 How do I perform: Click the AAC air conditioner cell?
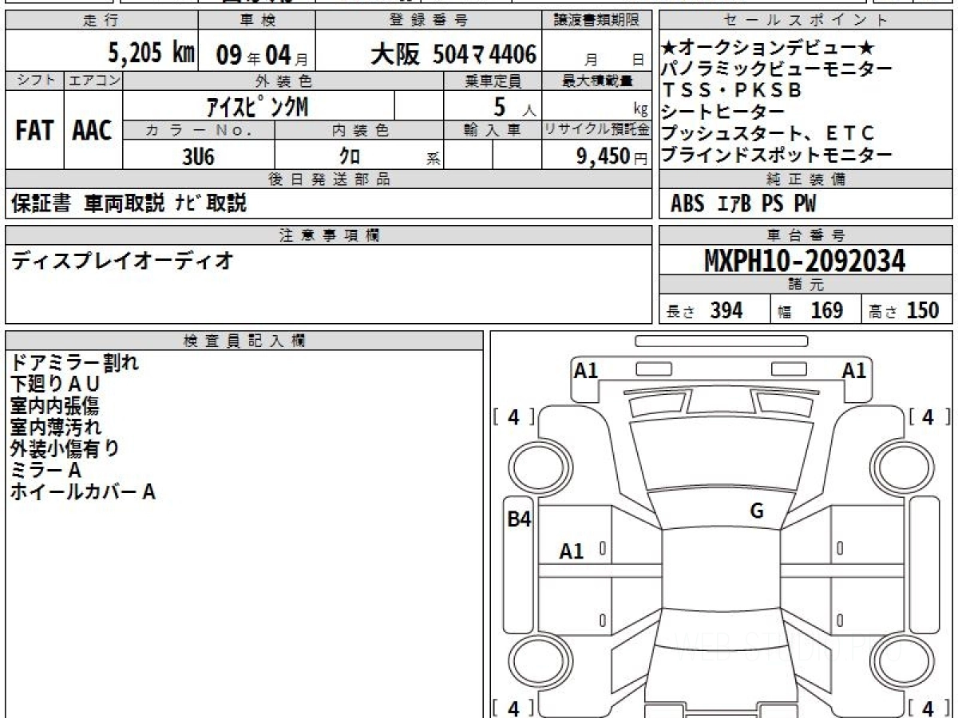pos(93,131)
